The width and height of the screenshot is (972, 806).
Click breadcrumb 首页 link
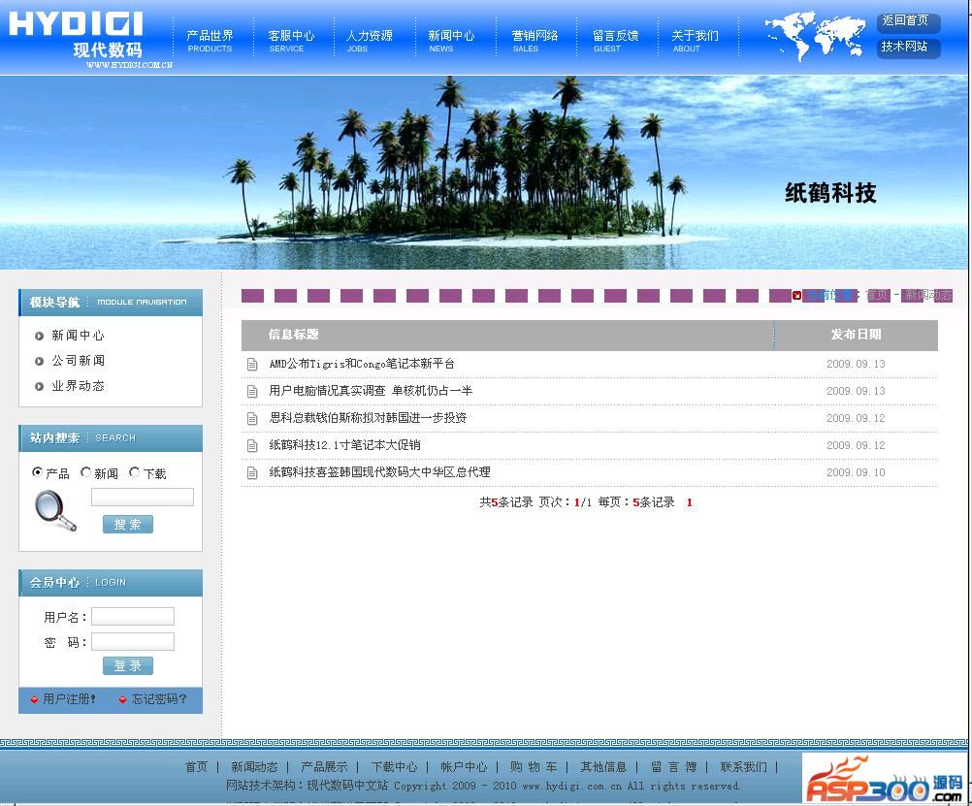point(878,295)
